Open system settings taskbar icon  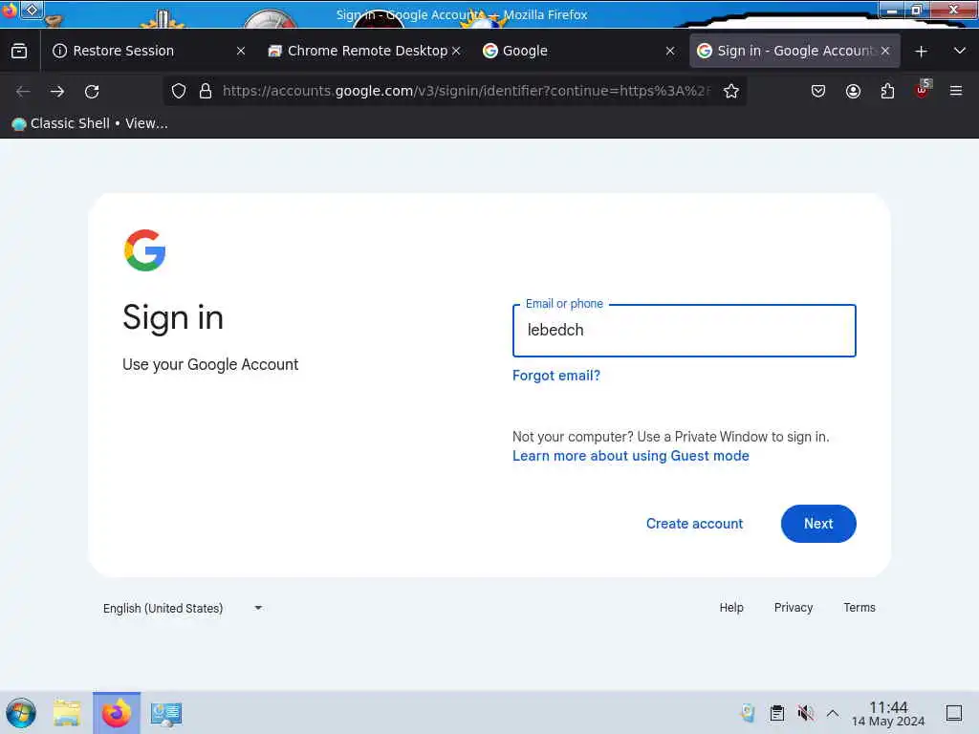(166, 714)
